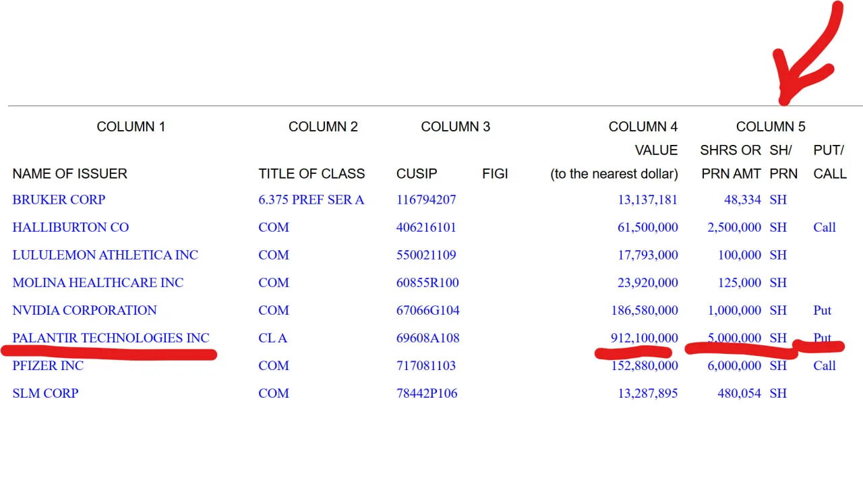
Task: Open the BRUKER CORP issuer link
Action: 59,200
